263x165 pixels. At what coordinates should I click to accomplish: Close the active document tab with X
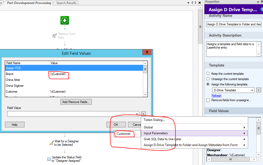point(200,3)
